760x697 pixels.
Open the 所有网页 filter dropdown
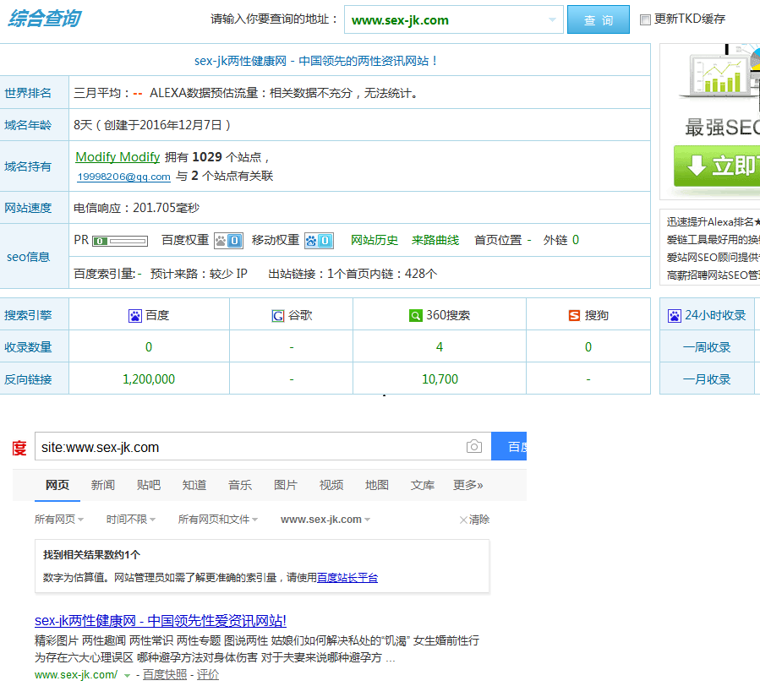point(57,520)
